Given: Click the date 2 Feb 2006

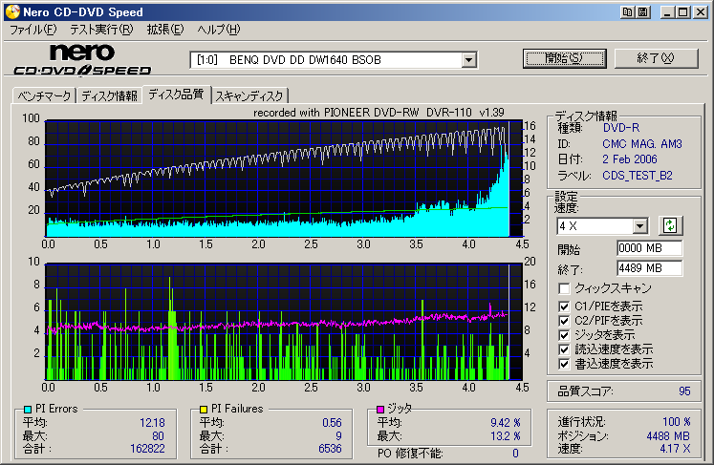Looking at the screenshot, I should point(630,159).
